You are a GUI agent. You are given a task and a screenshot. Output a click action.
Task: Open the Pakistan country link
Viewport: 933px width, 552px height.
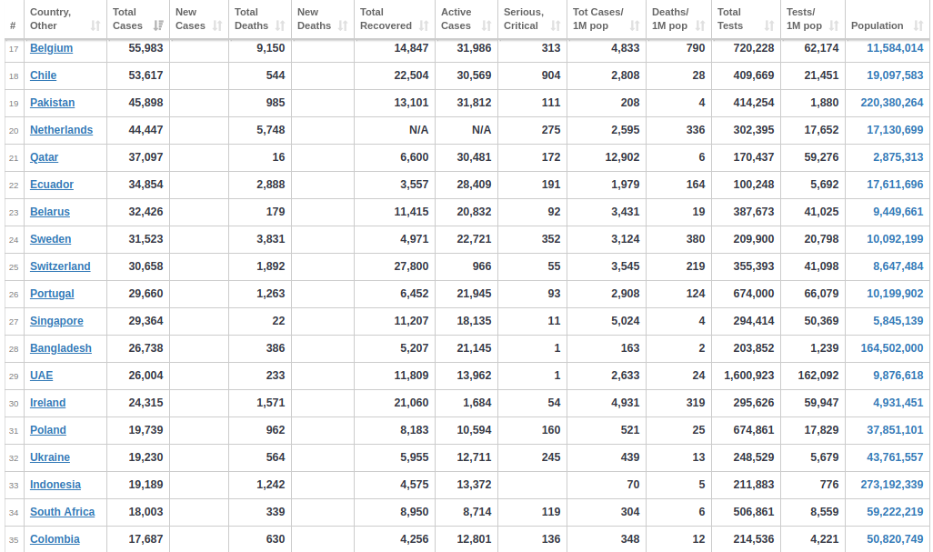point(53,103)
